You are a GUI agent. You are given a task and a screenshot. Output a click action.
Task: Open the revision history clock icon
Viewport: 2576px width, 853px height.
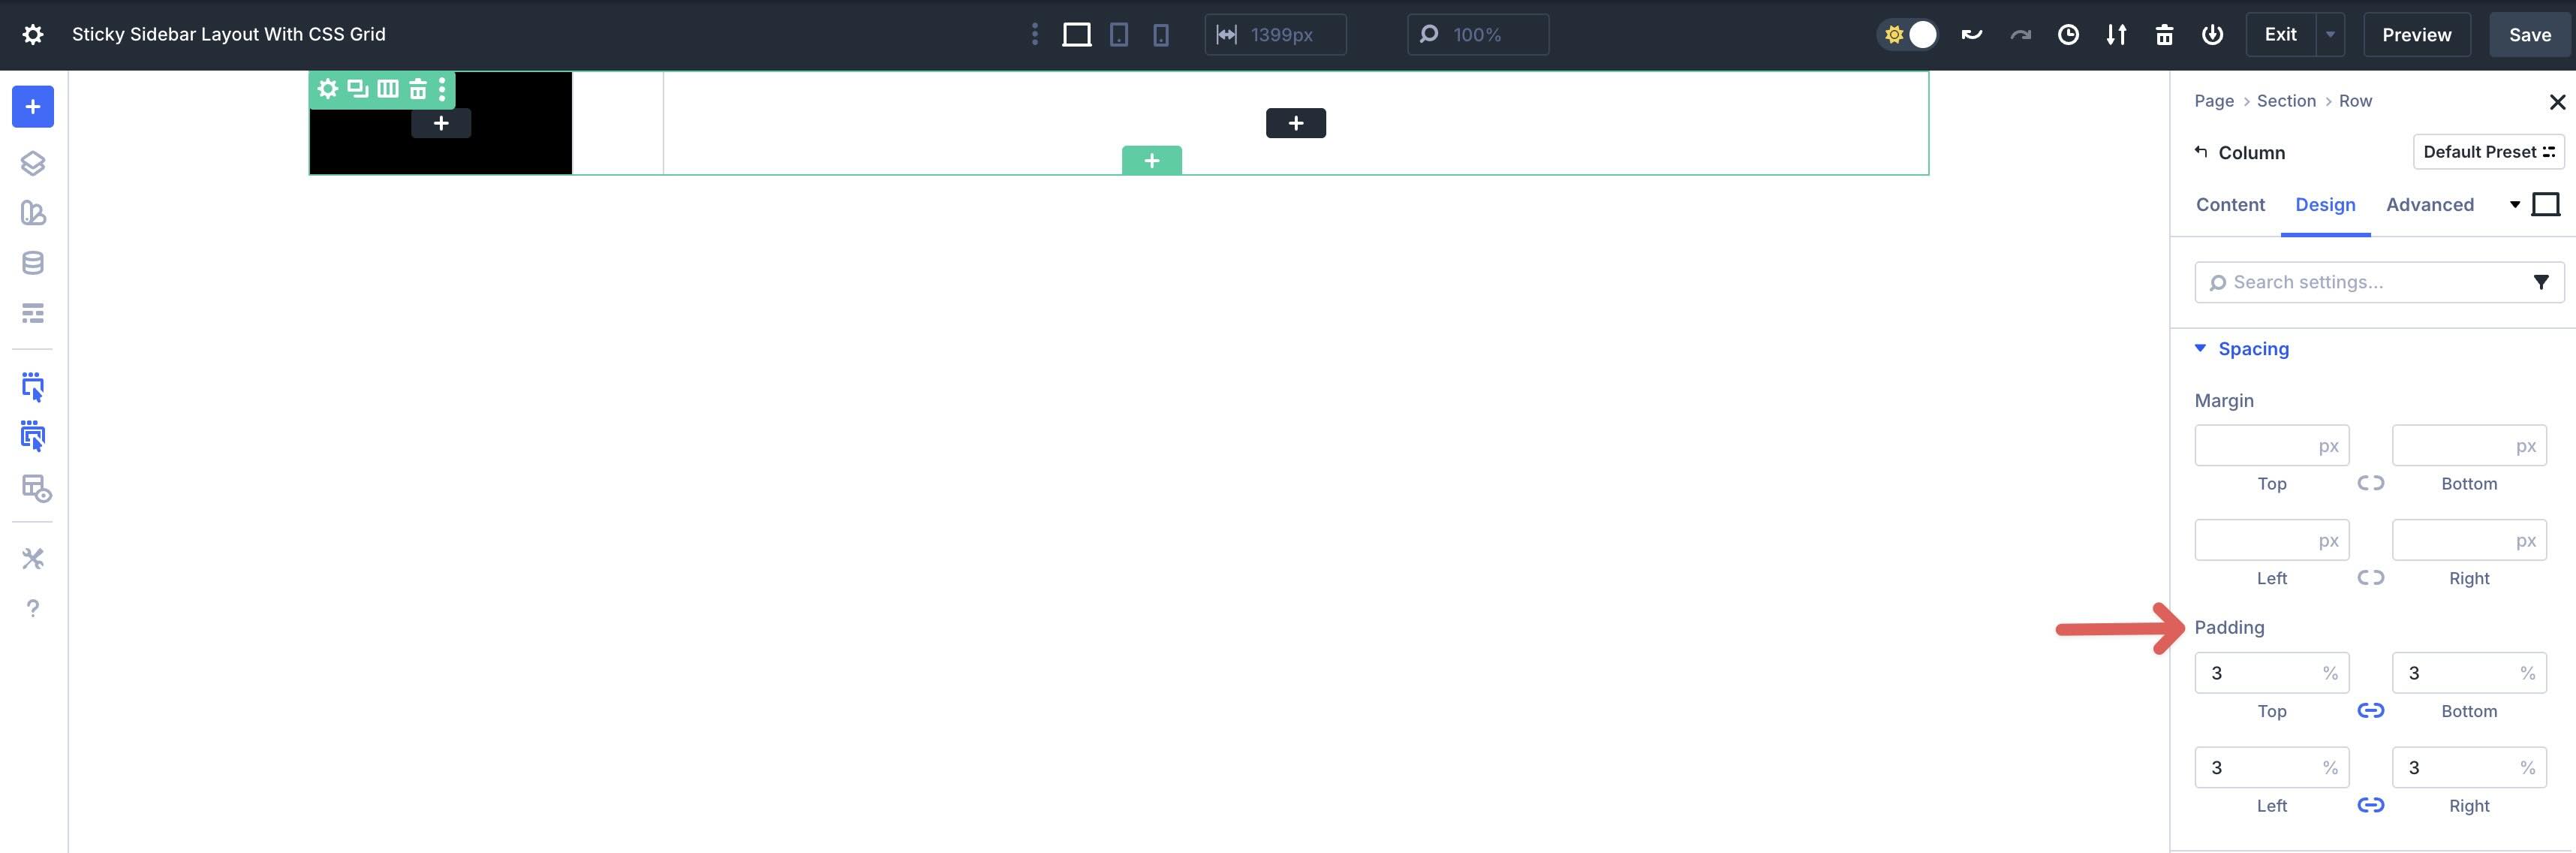click(x=2068, y=33)
